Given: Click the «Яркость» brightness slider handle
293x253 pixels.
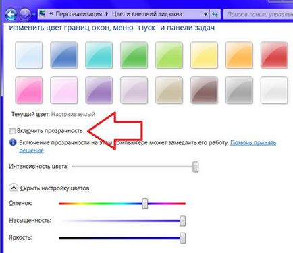Looking at the screenshot, I should coord(183,238).
